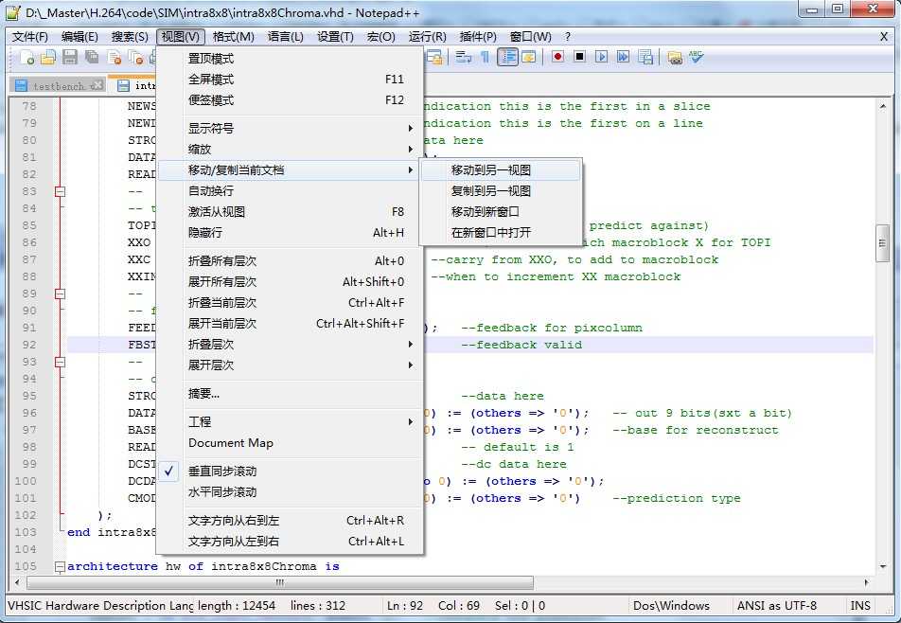Screen dimensions: 901x623
Task: Click the horizontal scrollbar thumb
Action: pyautogui.click(x=280, y=583)
